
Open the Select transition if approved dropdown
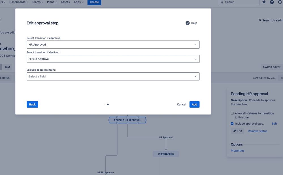(x=113, y=44)
